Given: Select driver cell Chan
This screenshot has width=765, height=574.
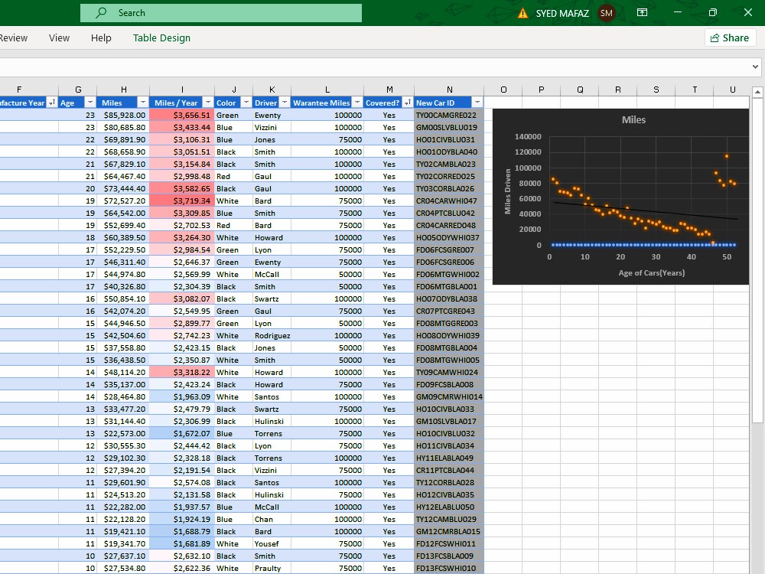Looking at the screenshot, I should tap(272, 520).
